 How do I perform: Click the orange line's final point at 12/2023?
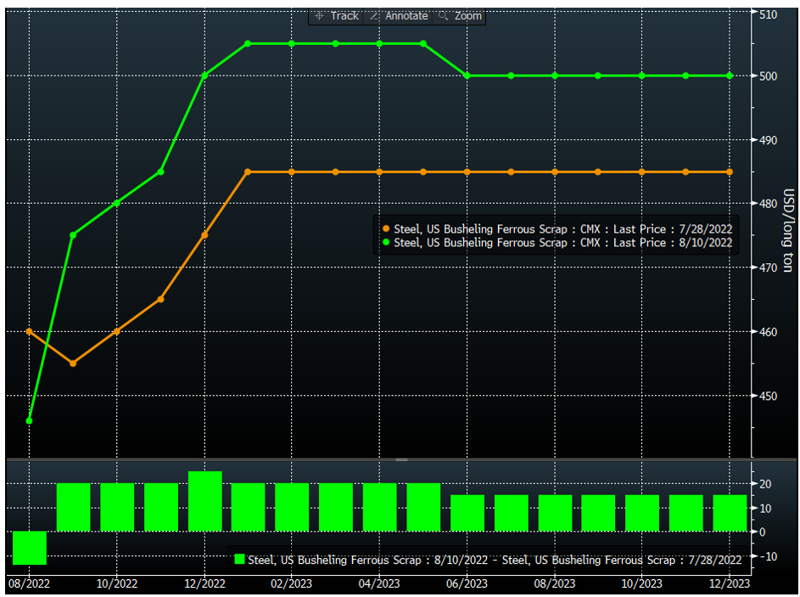(x=730, y=172)
